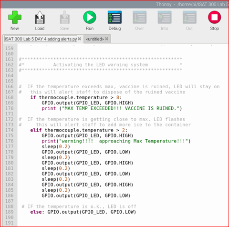Image resolution: width=229 pixels, height=227 pixels.
Task: Click the 'else: GPIO.output' line 189
Action: coord(83,212)
